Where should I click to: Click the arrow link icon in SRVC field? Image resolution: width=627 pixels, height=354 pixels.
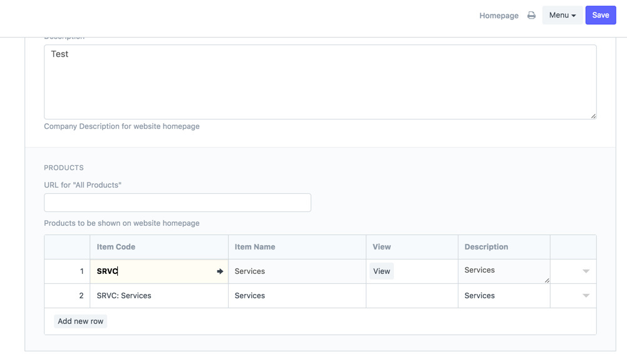(220, 271)
